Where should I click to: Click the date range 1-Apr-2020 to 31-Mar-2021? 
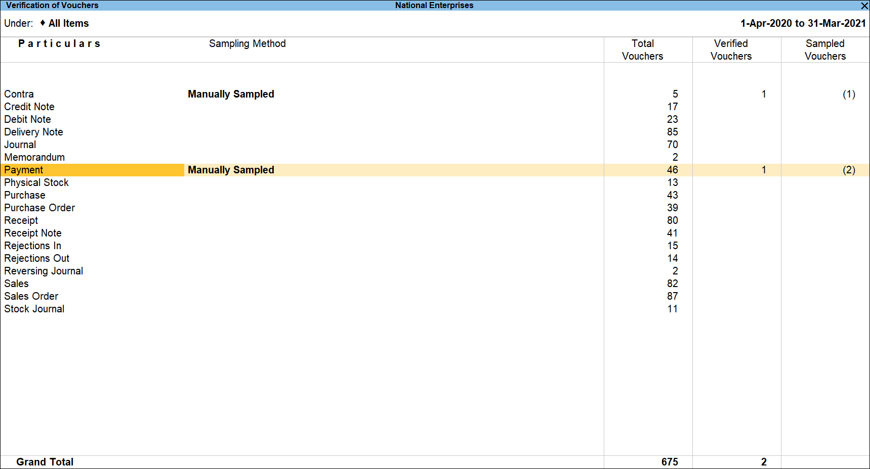[803, 23]
